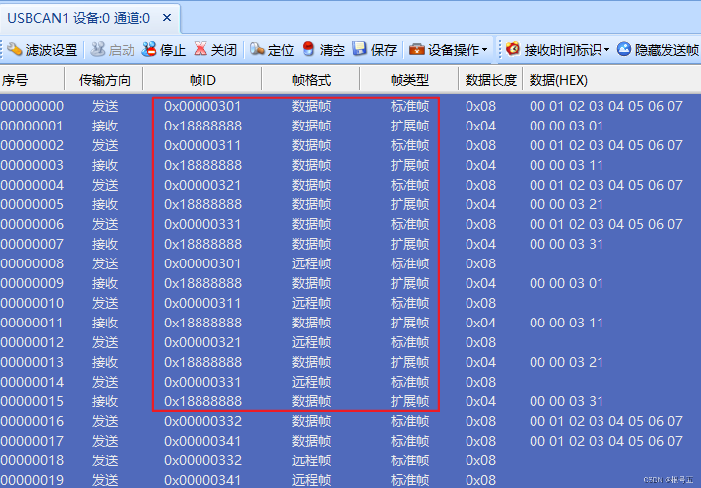Click the 接收时间标识 clock icon

tap(513, 48)
